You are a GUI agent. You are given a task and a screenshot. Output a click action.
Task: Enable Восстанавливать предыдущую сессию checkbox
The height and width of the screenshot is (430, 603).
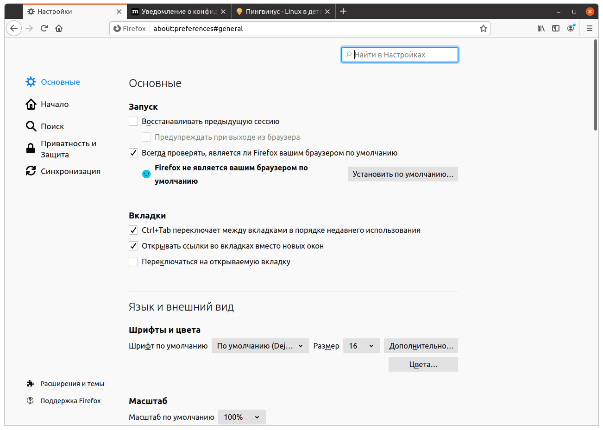click(x=133, y=121)
